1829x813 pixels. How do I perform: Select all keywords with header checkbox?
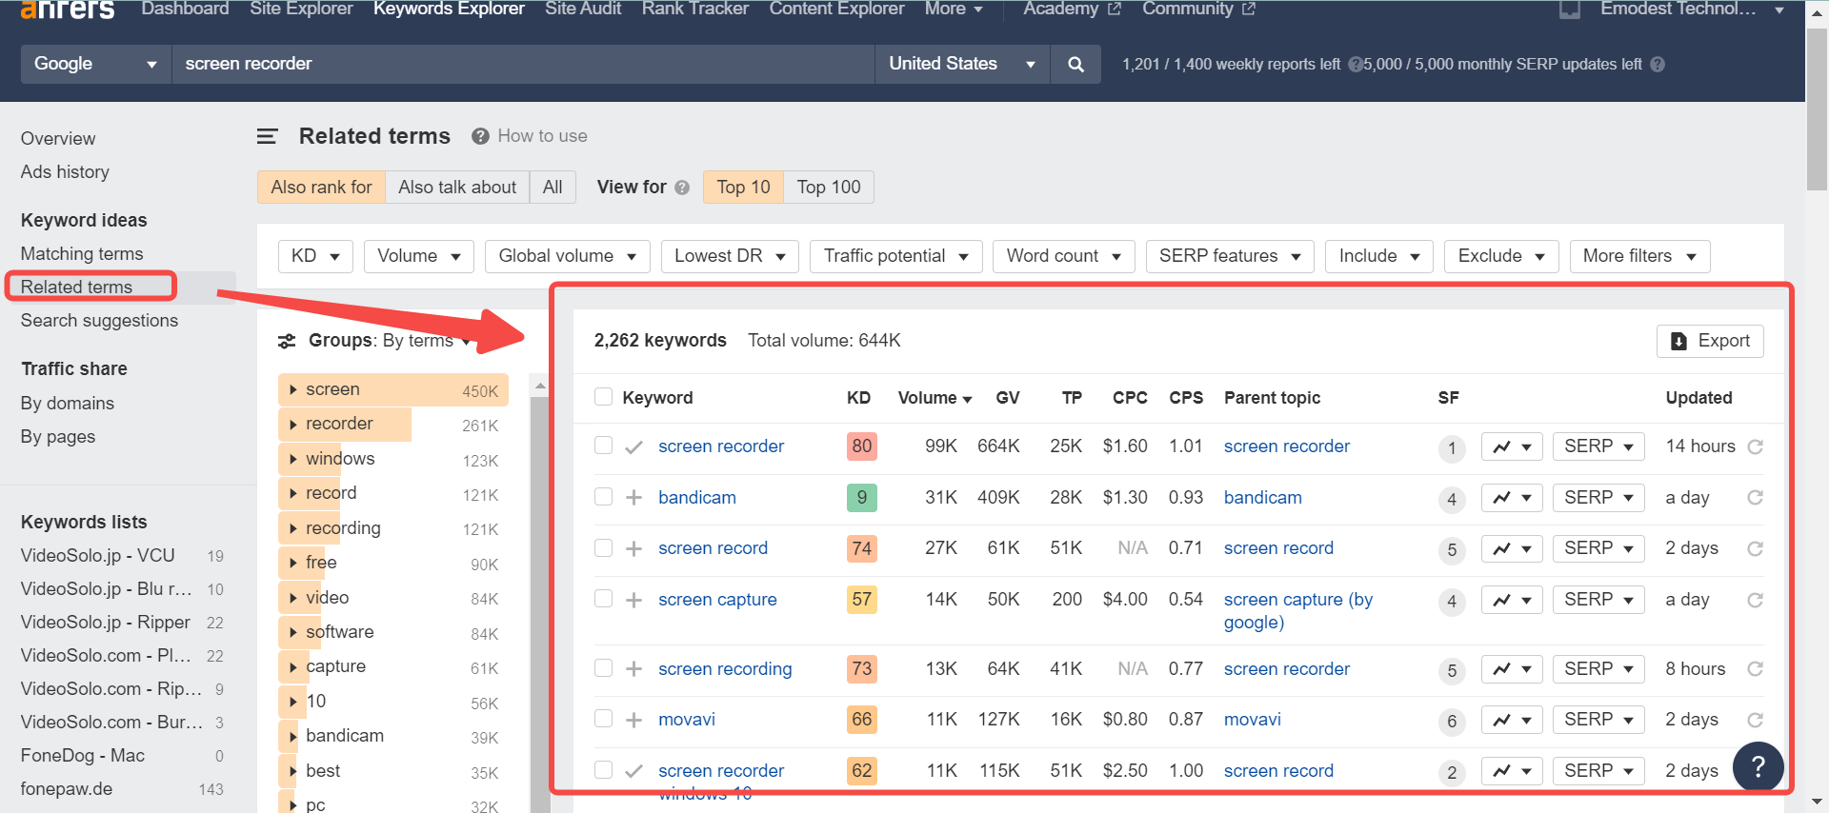pyautogui.click(x=603, y=396)
